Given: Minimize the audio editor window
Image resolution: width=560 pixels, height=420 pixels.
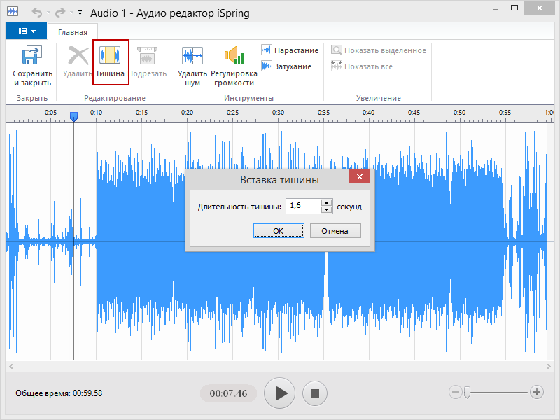Looking at the screenshot, I should tap(496, 10).
